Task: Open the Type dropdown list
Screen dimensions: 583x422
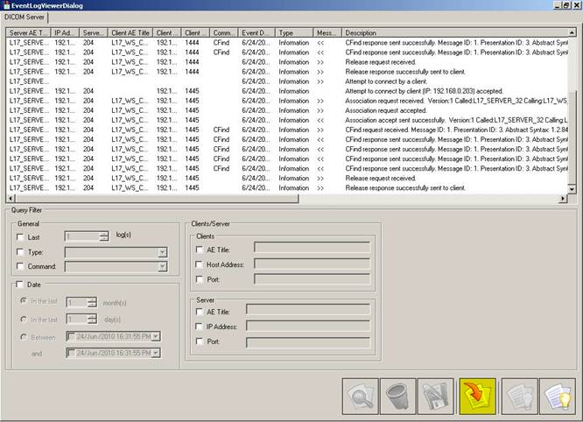Action: [162, 252]
